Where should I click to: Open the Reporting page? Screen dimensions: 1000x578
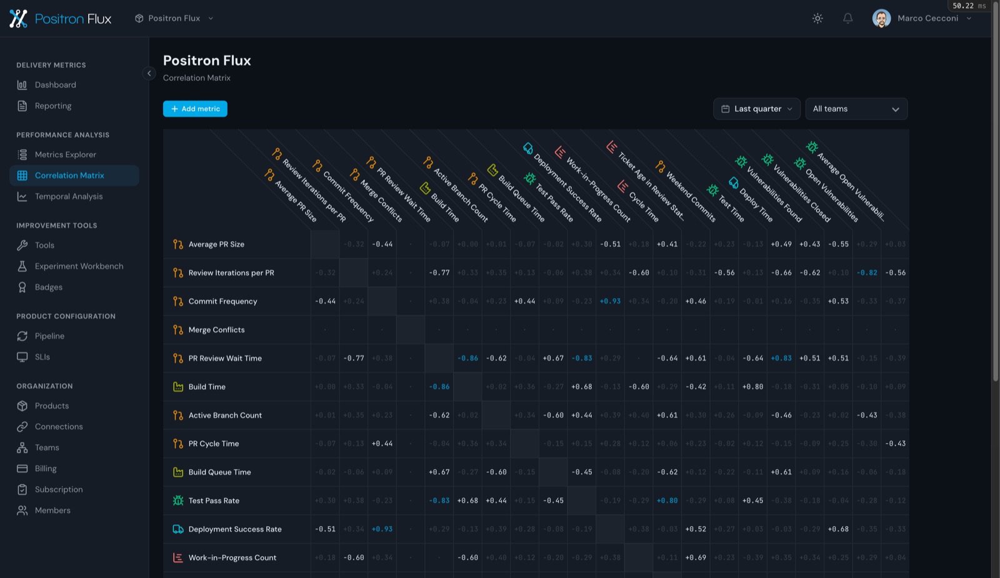click(x=74, y=106)
